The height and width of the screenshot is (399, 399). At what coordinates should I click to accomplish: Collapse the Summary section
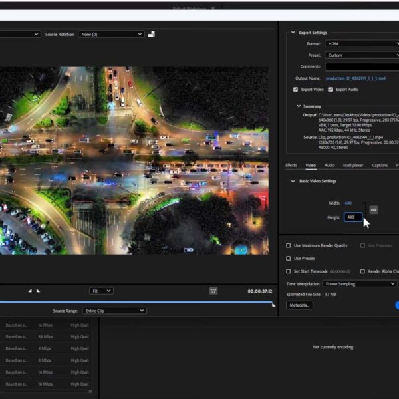[x=299, y=106]
